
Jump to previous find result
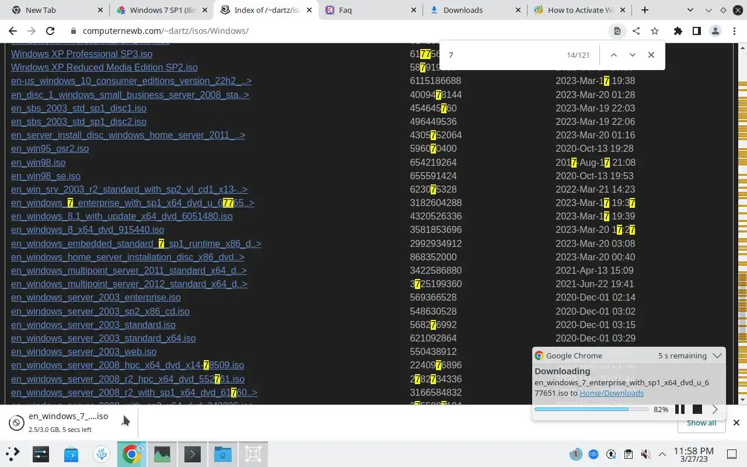pyautogui.click(x=613, y=55)
